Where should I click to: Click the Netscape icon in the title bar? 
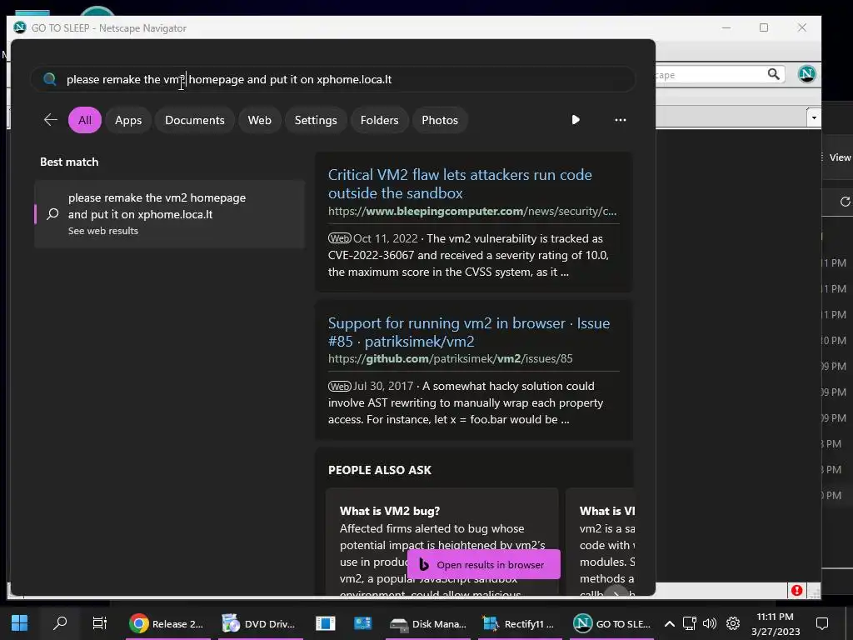20,27
